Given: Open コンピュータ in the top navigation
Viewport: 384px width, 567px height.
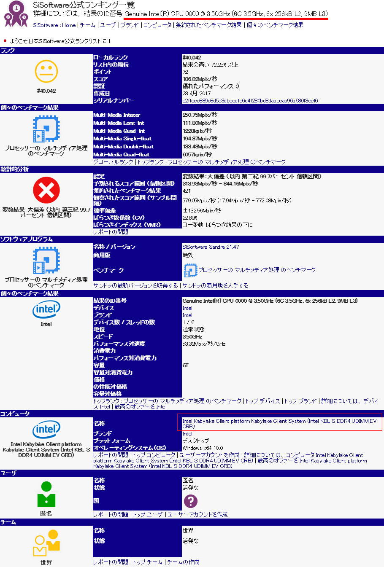Looking at the screenshot, I should (157, 25).
